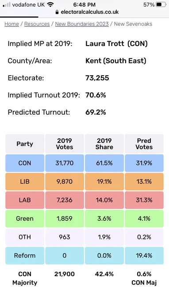Tap the 6:48 PM clock in status bar

(x=84, y=4)
